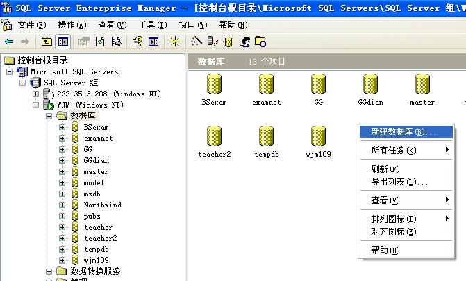Open 查看(V) submenu in context menu
The image size is (466, 281).
(406, 201)
